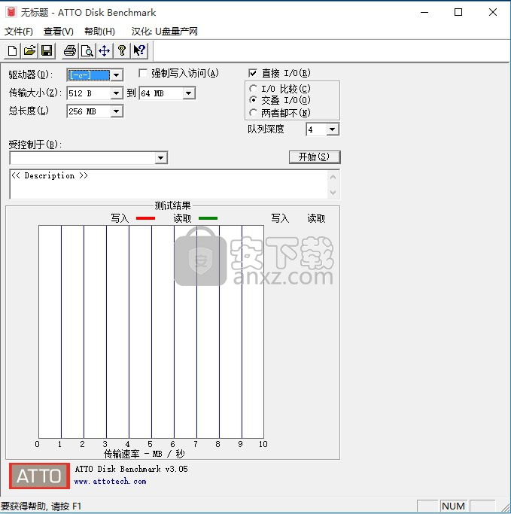Click the NUM status bar indicator
511x514 pixels.
pyautogui.click(x=453, y=506)
